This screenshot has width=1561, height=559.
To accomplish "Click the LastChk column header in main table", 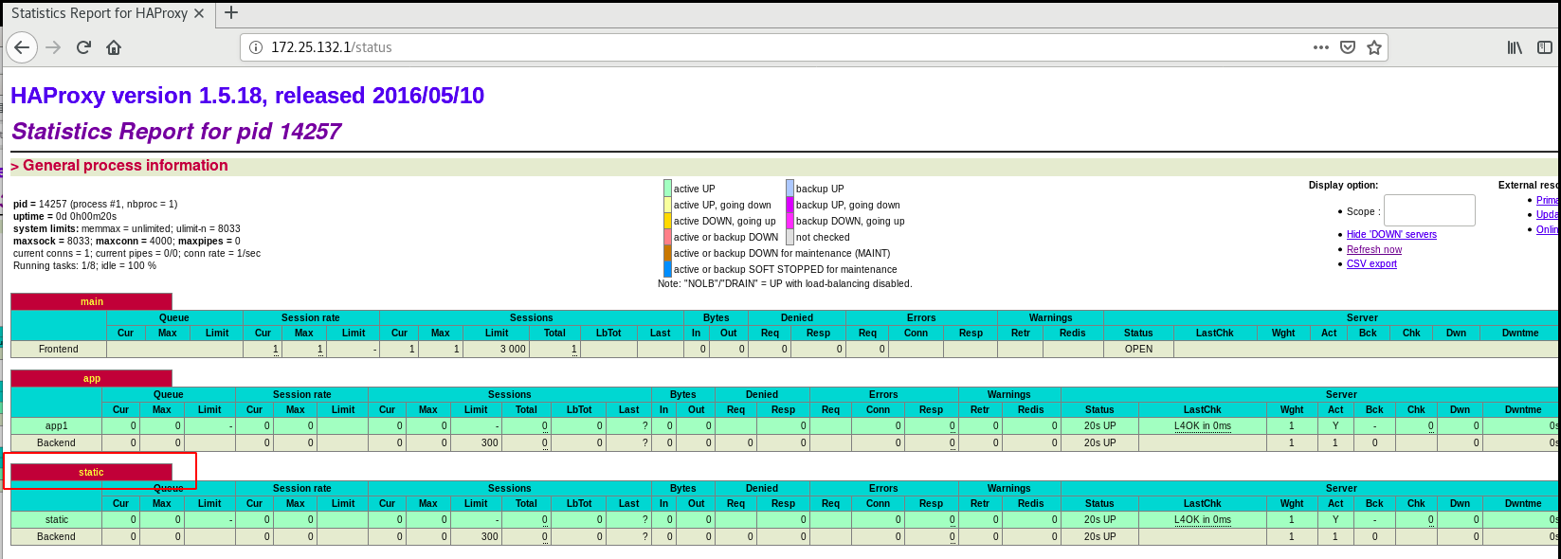I will [1214, 333].
